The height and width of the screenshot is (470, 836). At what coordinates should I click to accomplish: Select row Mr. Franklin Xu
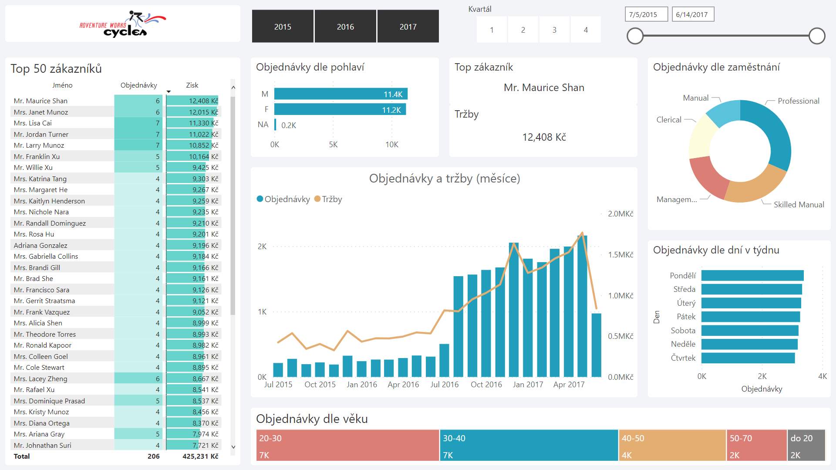pos(116,156)
